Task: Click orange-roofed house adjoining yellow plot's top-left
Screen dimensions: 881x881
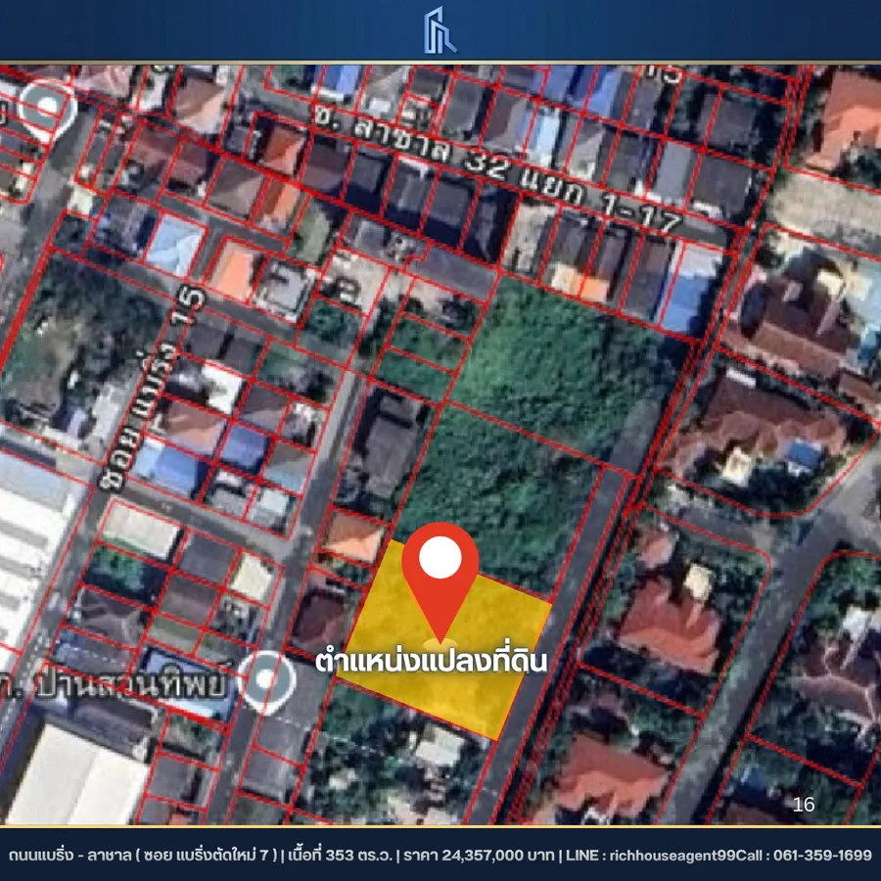Action: (x=353, y=536)
